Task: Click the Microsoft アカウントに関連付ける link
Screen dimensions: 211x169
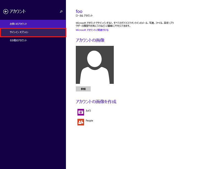Action: [x=92, y=30]
